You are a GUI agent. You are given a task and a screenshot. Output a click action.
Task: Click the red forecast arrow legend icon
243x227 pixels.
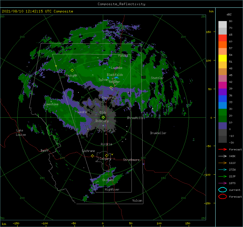click(222, 149)
